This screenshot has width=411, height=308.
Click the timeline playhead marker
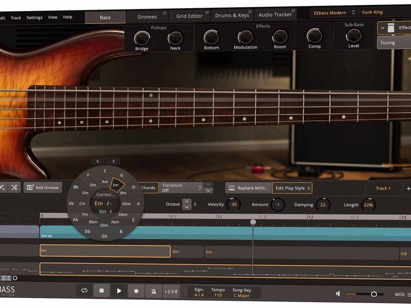click(253, 223)
